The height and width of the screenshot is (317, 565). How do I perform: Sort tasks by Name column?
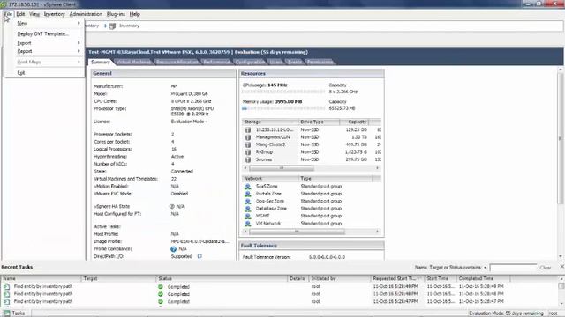point(41,278)
